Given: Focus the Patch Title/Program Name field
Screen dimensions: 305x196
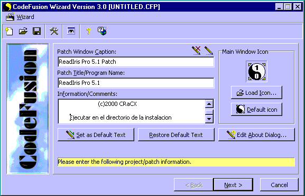Looking at the screenshot, I should click(x=136, y=83).
